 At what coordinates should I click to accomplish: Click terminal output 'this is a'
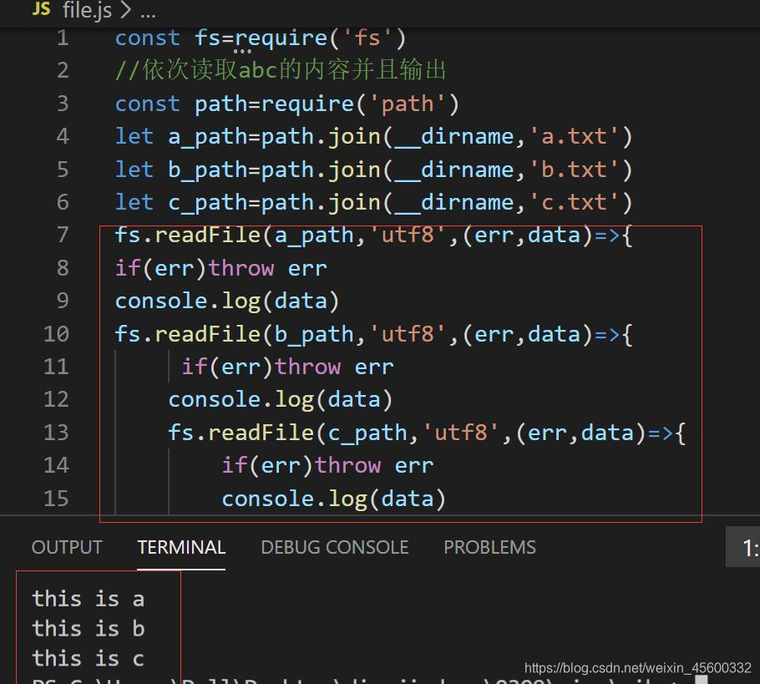[x=89, y=599]
